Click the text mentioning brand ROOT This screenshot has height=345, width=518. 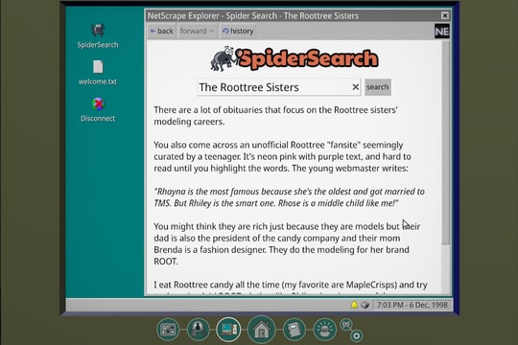coord(287,243)
